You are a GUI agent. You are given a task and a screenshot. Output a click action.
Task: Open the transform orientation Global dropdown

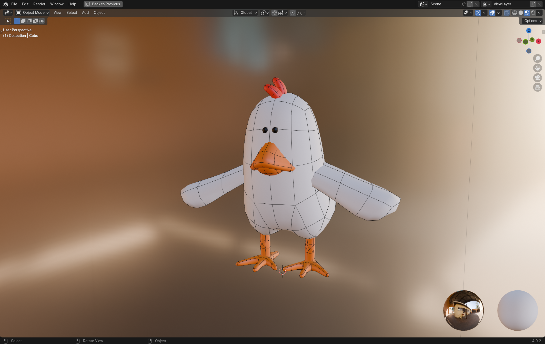(245, 13)
